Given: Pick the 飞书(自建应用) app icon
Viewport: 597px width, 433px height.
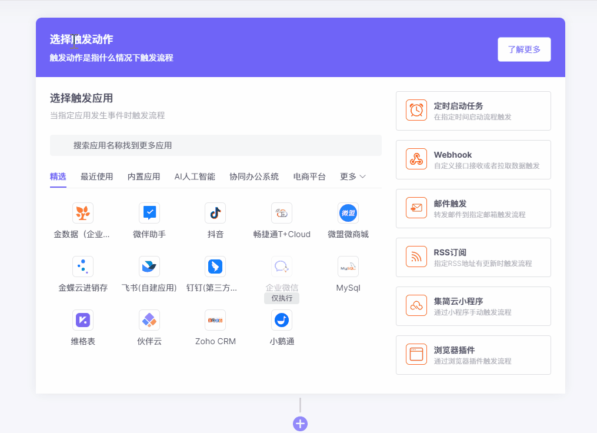Looking at the screenshot, I should click(149, 266).
